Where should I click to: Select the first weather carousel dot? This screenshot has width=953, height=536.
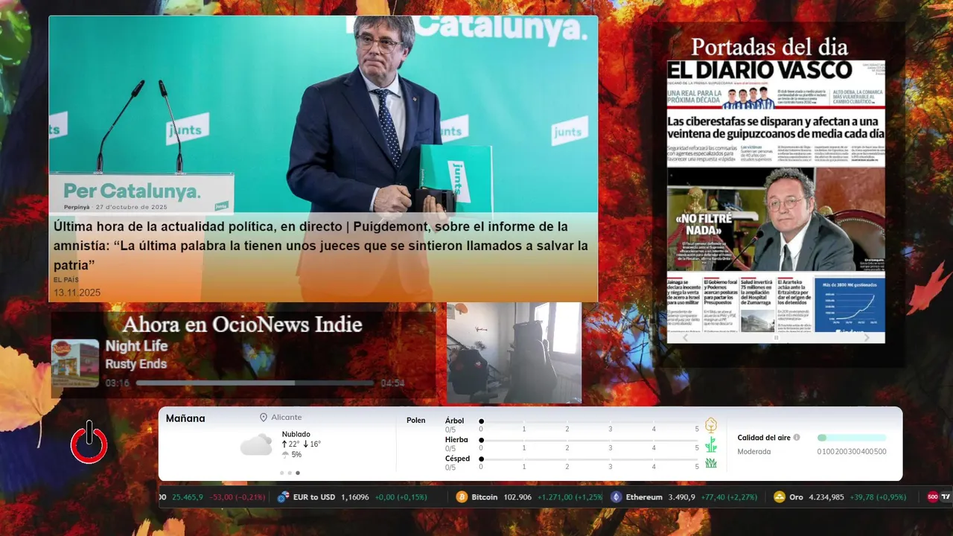coord(281,473)
